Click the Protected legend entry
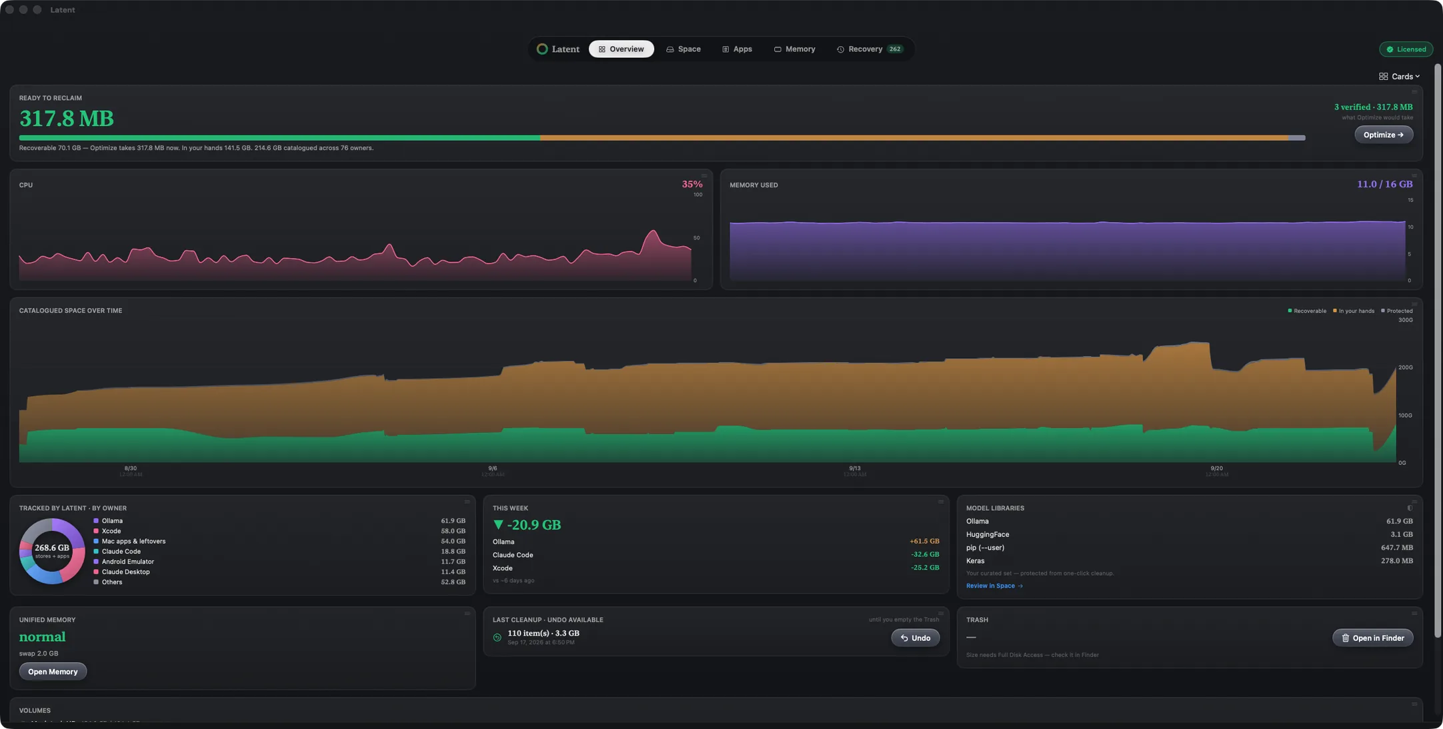This screenshot has height=729, width=1443. tap(1396, 311)
